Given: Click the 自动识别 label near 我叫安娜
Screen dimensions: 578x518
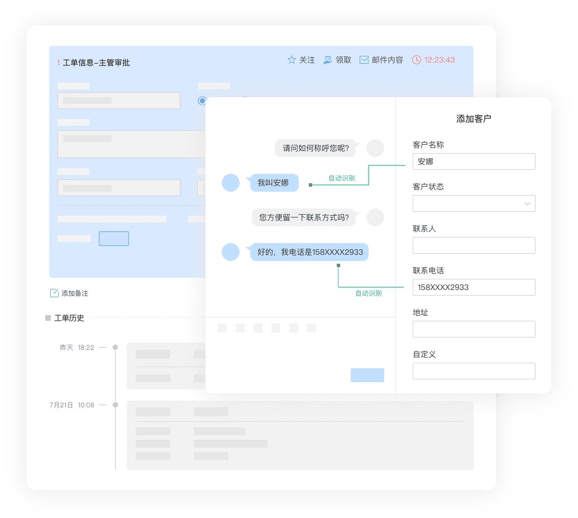Looking at the screenshot, I should [342, 178].
